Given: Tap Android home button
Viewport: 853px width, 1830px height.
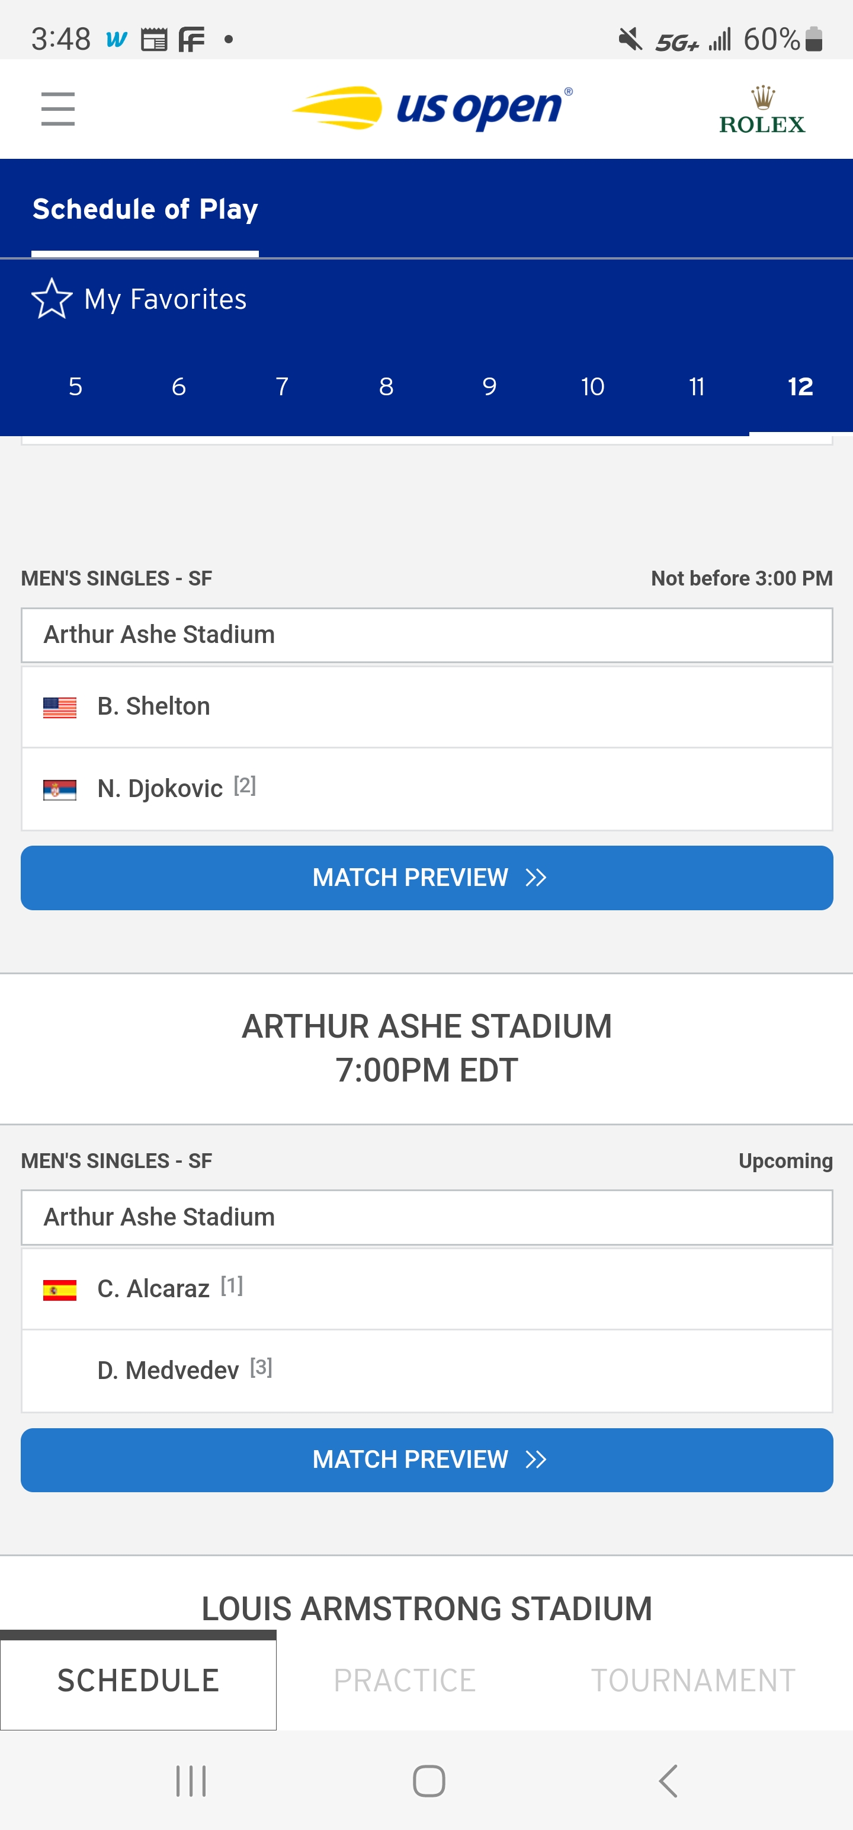Looking at the screenshot, I should tap(429, 1780).
